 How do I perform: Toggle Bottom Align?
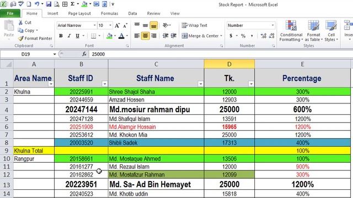point(153,26)
